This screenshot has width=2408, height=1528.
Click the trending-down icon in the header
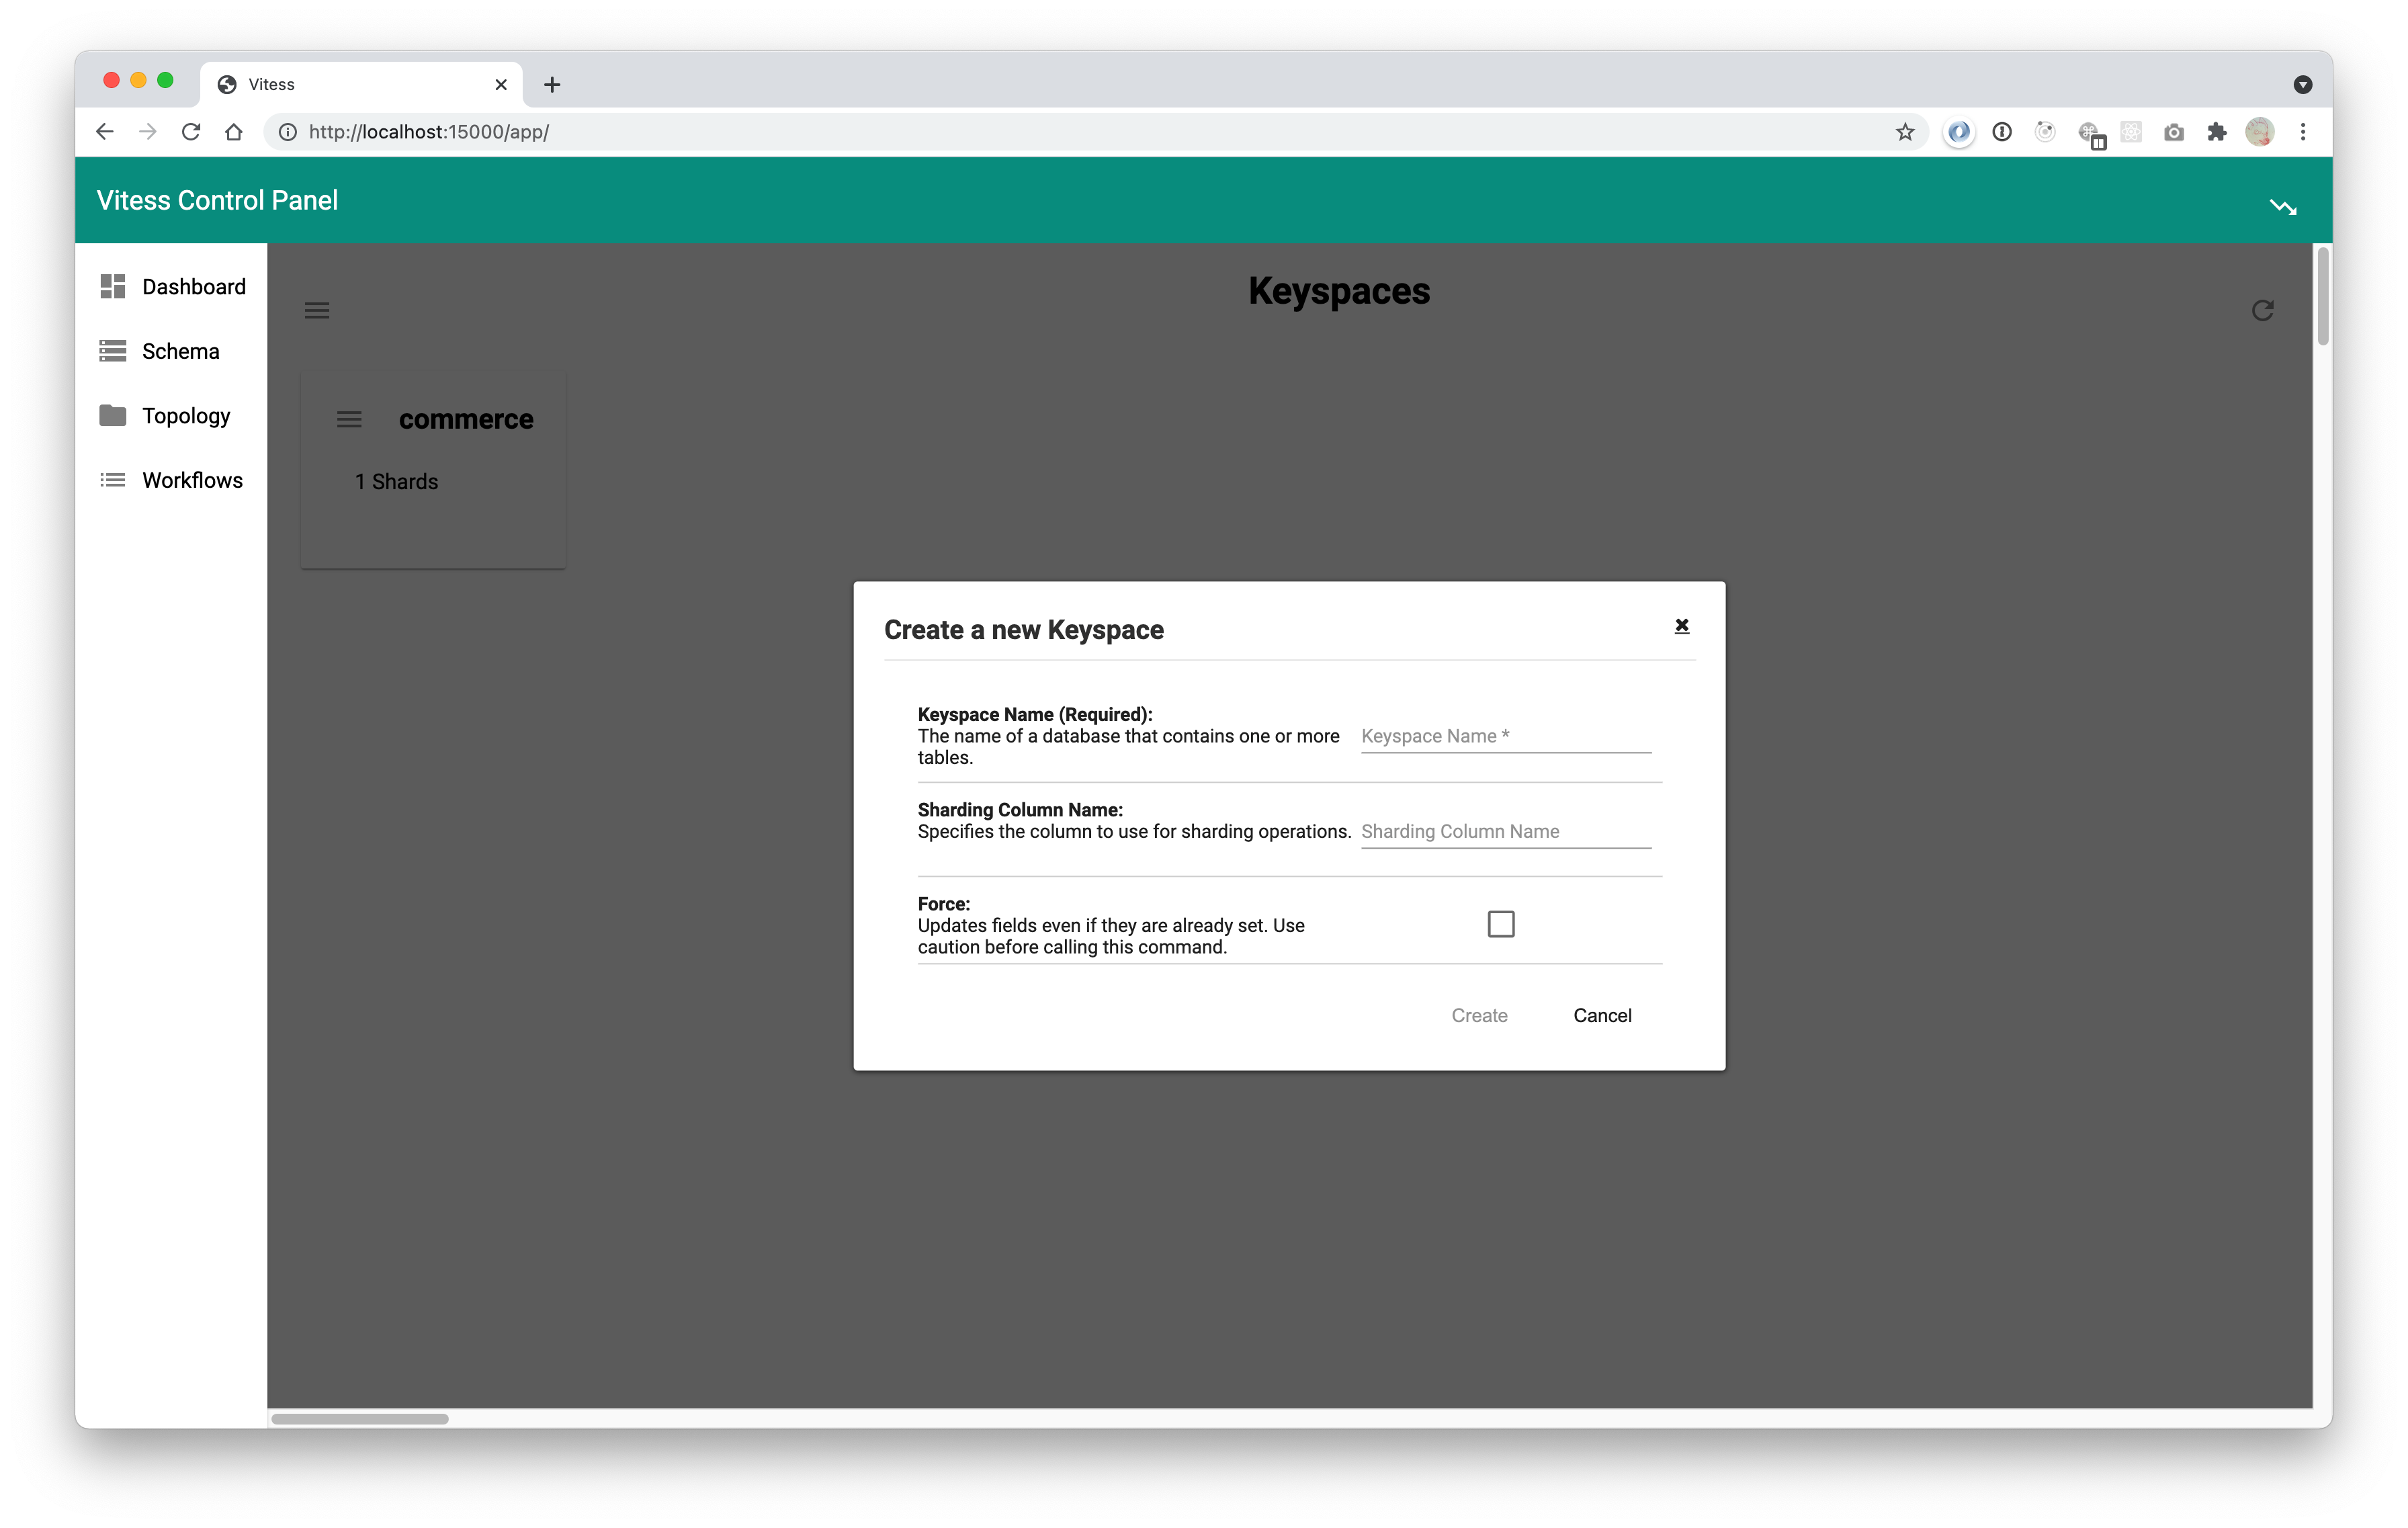(x=2283, y=207)
